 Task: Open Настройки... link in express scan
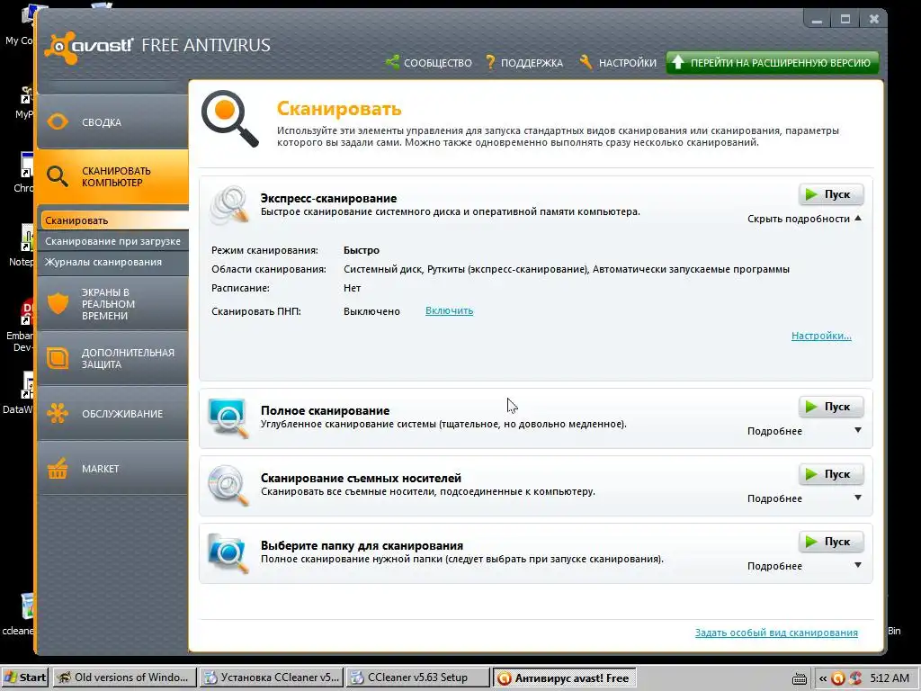pos(821,336)
